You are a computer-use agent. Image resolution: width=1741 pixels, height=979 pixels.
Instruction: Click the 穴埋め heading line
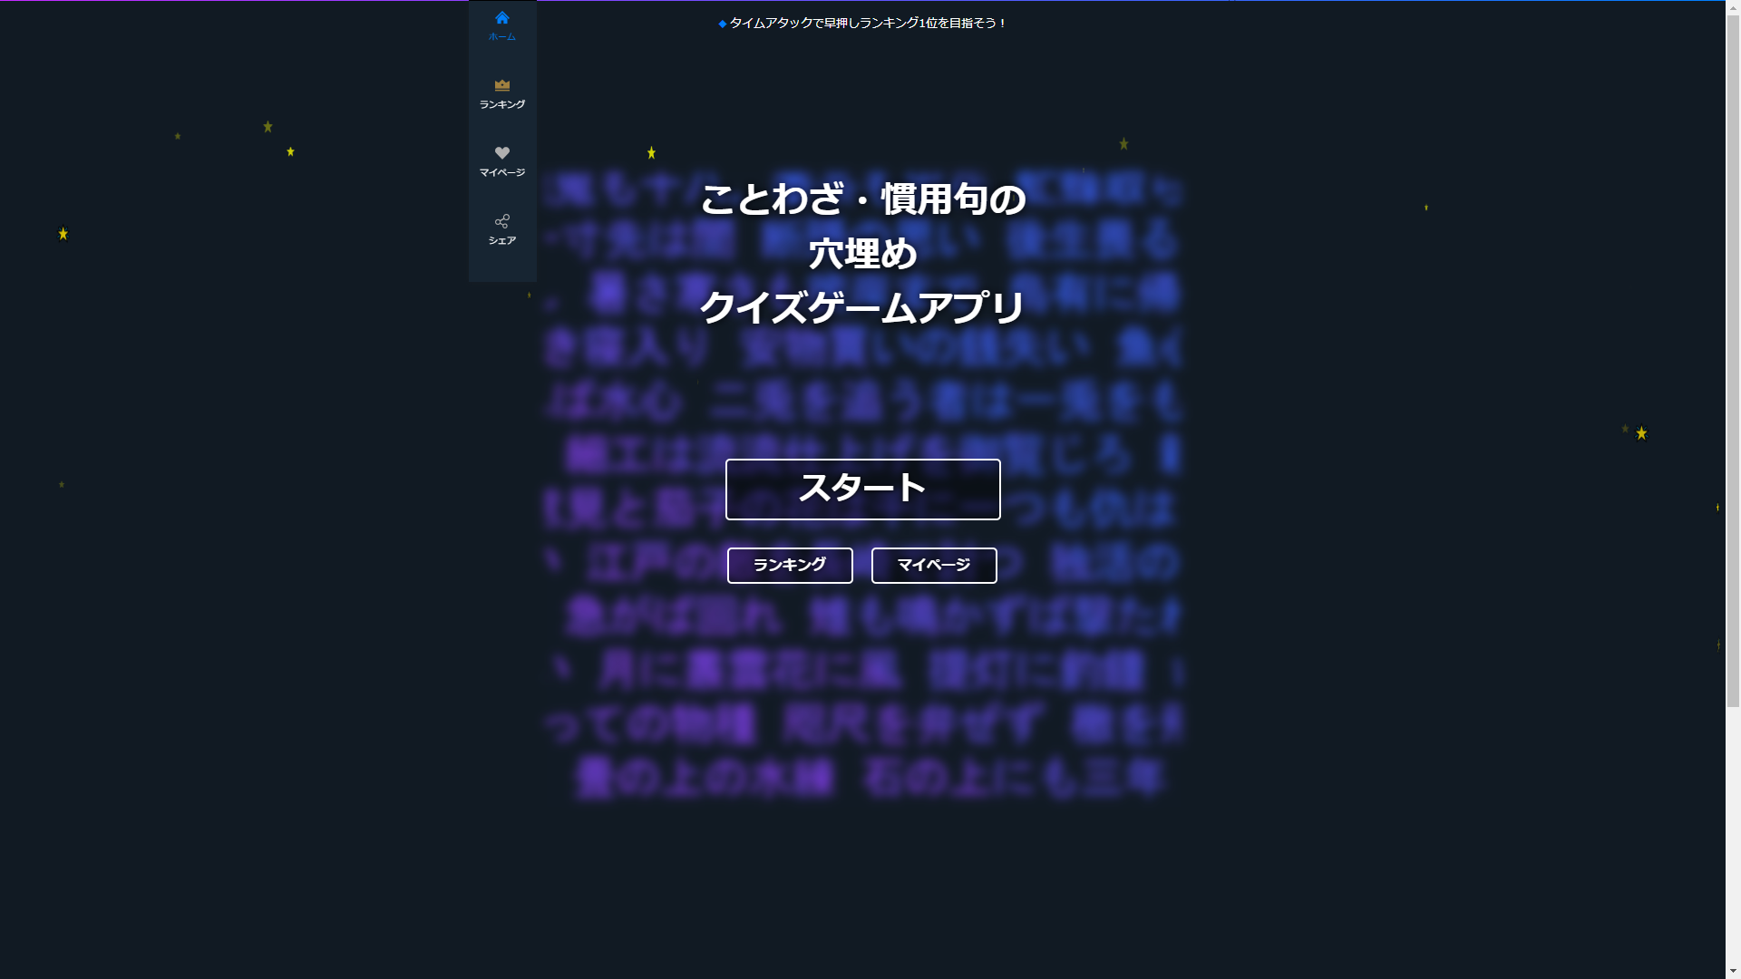[x=862, y=254]
